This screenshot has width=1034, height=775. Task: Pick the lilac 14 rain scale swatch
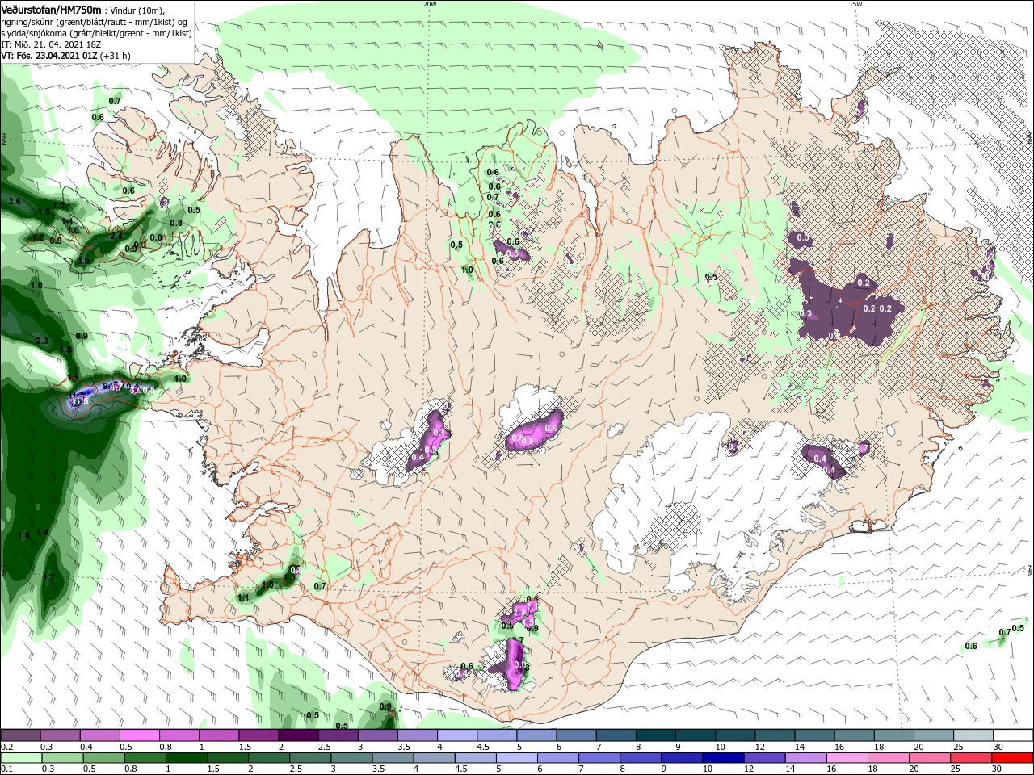tap(805, 758)
